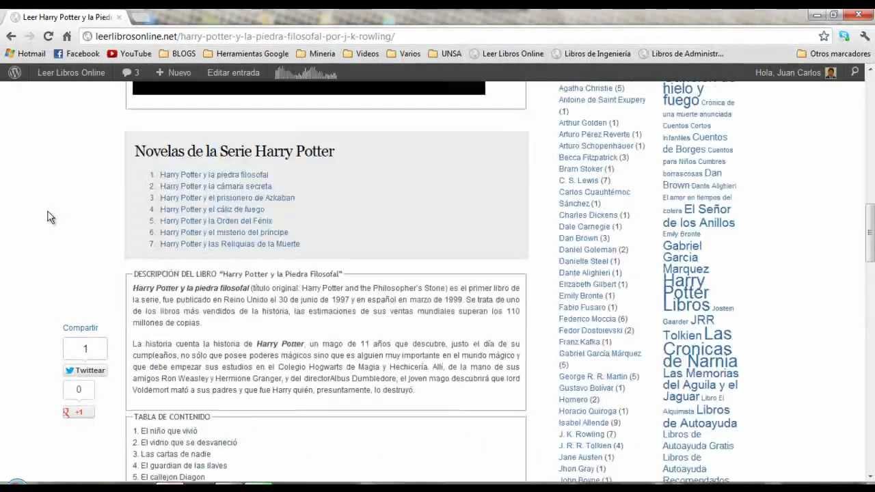Open Gabriel García Márquez sidebar category
Viewport: 875px width, 492px height.
[600, 354]
